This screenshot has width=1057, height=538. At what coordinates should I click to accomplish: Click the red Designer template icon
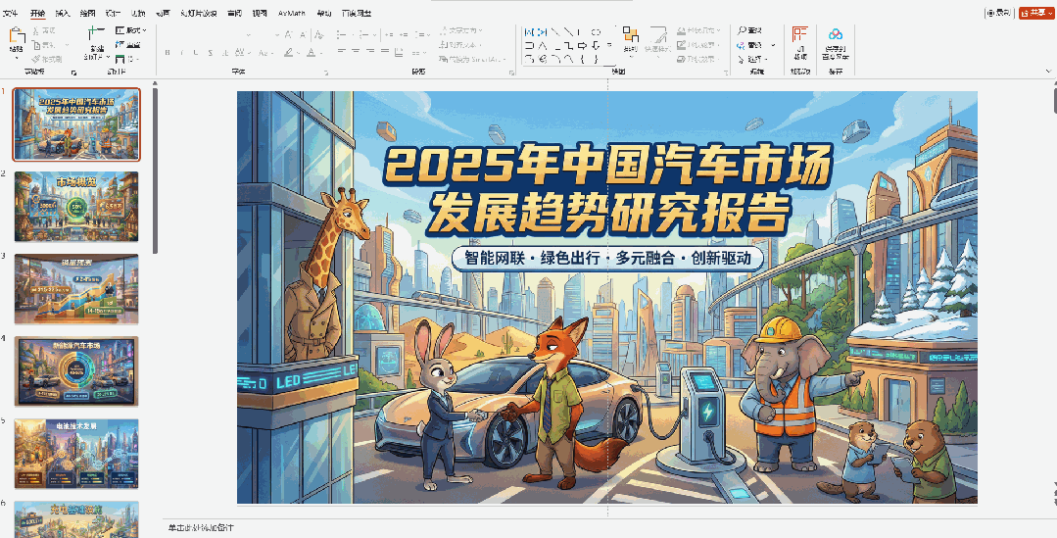click(800, 35)
